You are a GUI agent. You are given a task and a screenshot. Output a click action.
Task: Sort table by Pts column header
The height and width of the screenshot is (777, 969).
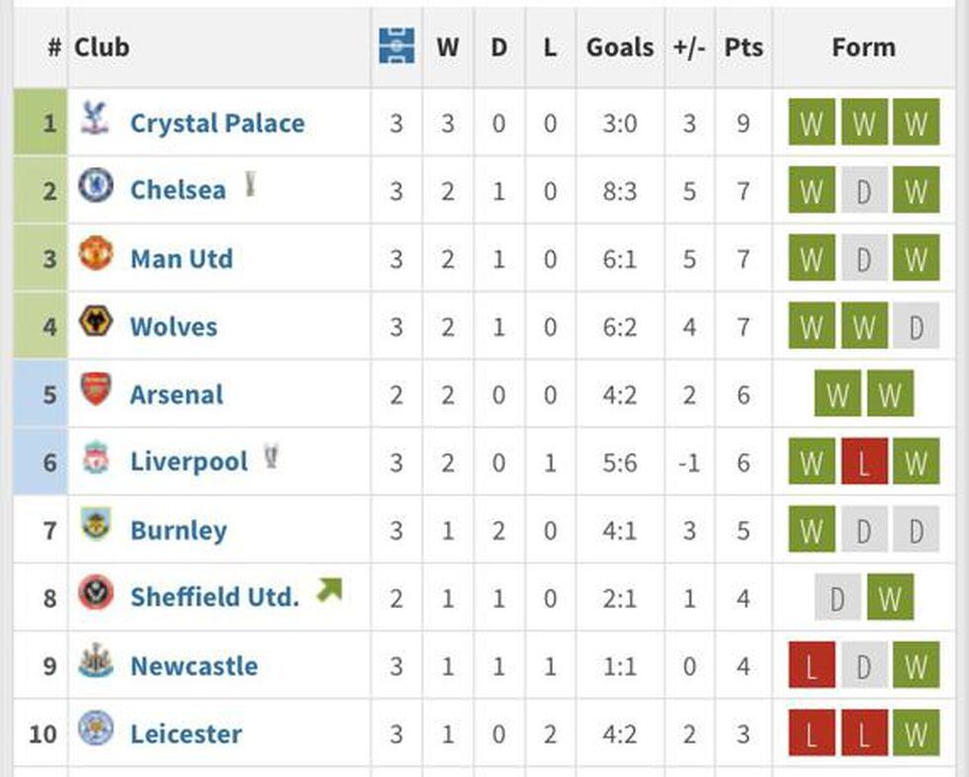point(744,47)
